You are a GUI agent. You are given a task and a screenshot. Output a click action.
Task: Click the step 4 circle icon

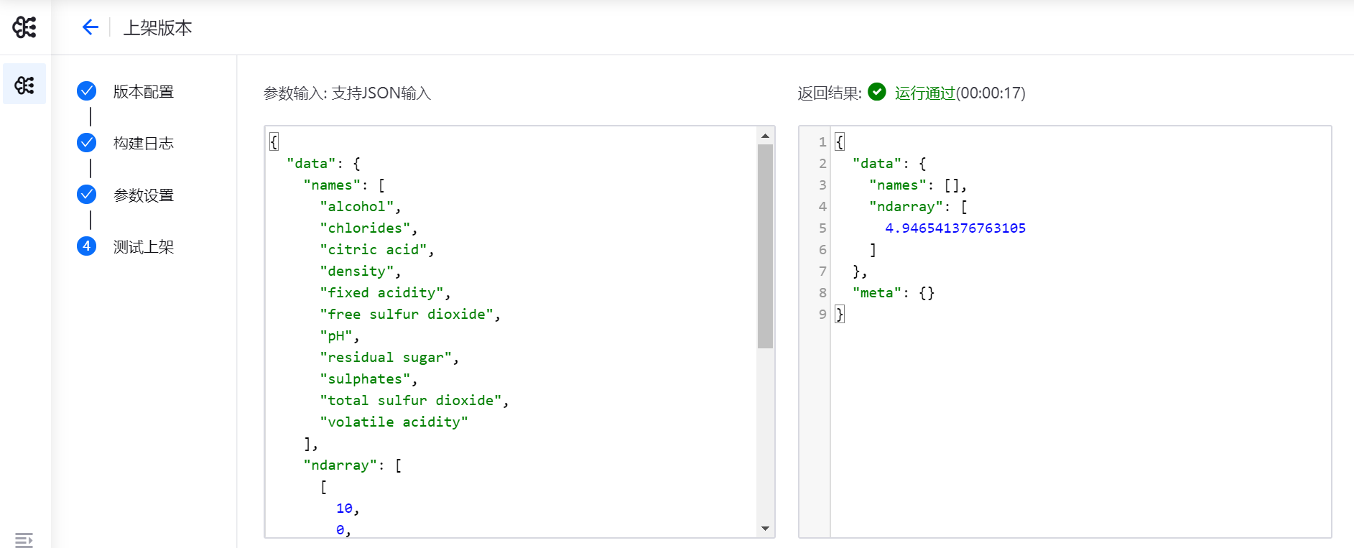point(86,246)
